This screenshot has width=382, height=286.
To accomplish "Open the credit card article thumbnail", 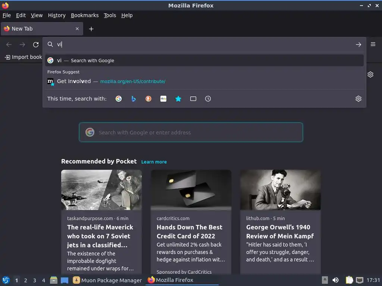I will (x=191, y=190).
